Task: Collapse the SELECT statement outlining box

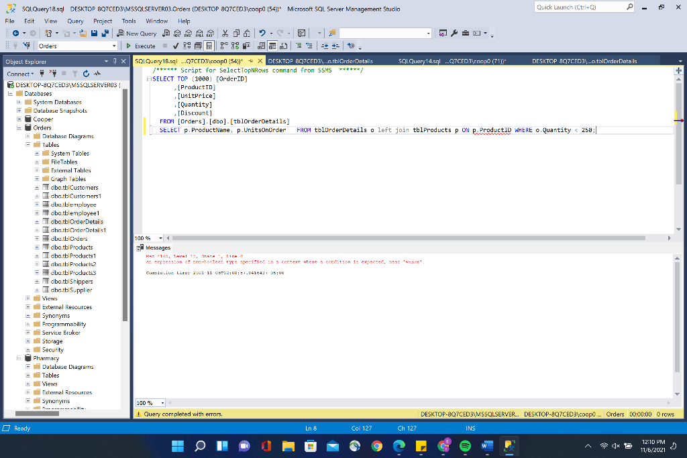Action: point(149,79)
